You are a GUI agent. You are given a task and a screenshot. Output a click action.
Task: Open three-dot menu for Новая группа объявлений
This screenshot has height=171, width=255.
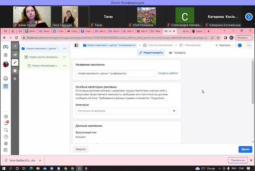65,57
